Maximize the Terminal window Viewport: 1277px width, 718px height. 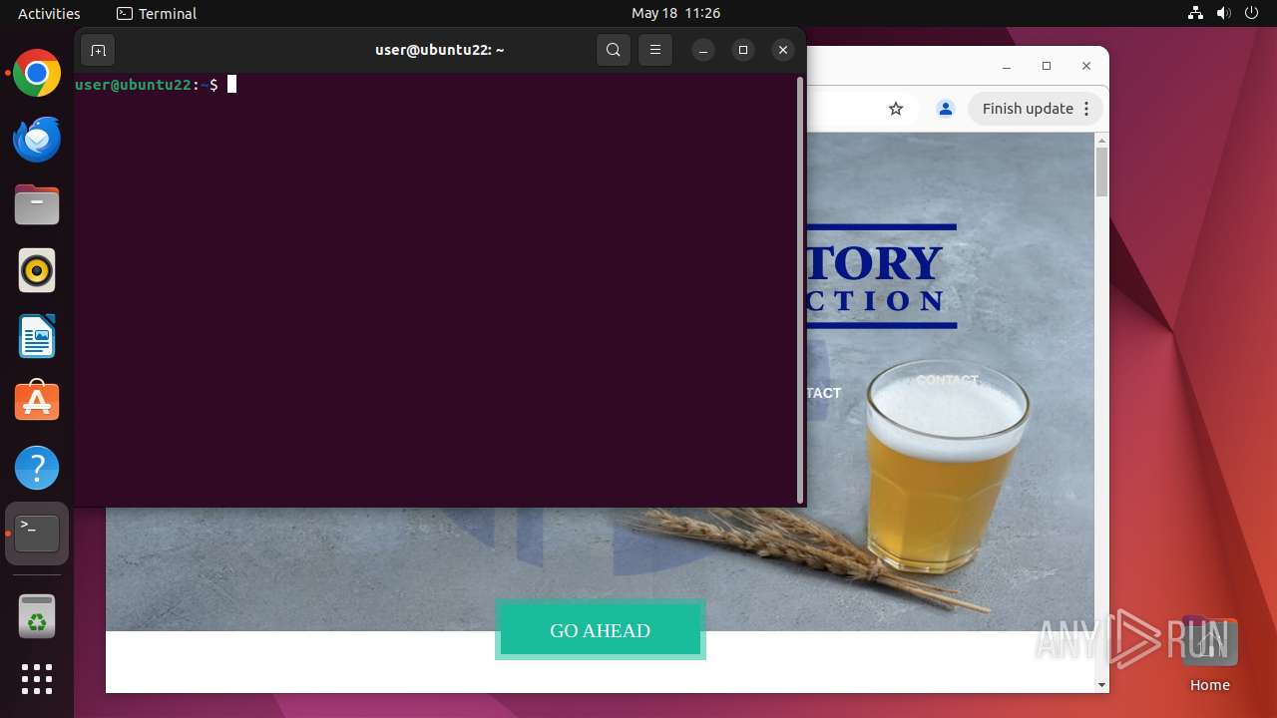click(743, 50)
